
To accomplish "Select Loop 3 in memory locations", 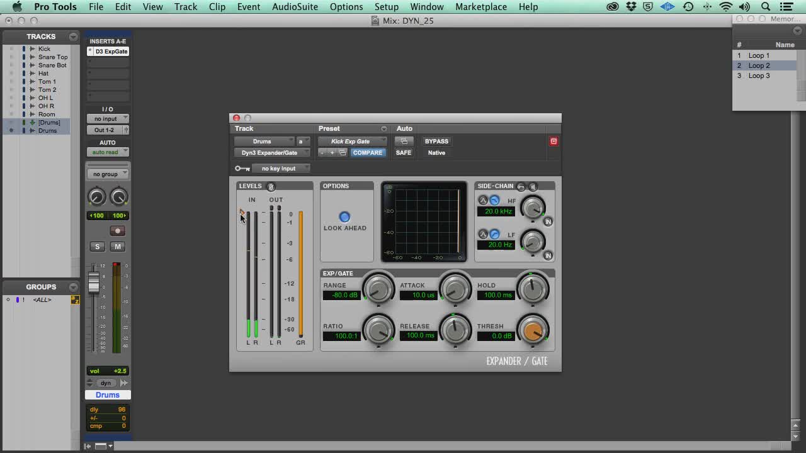I will 759,75.
